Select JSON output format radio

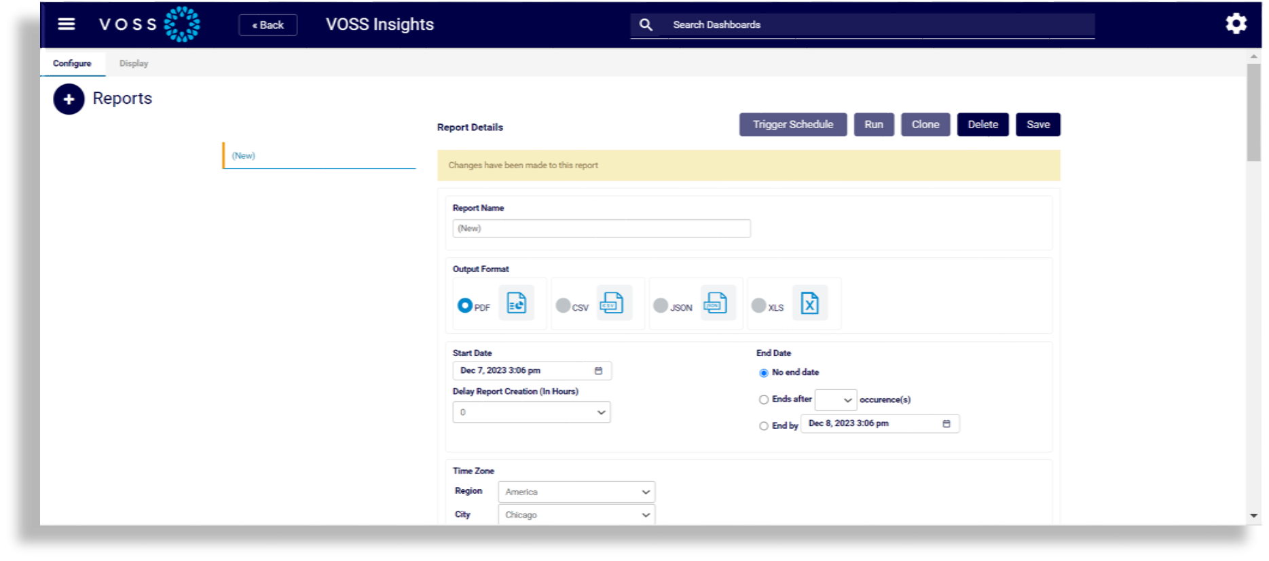pyautogui.click(x=661, y=306)
